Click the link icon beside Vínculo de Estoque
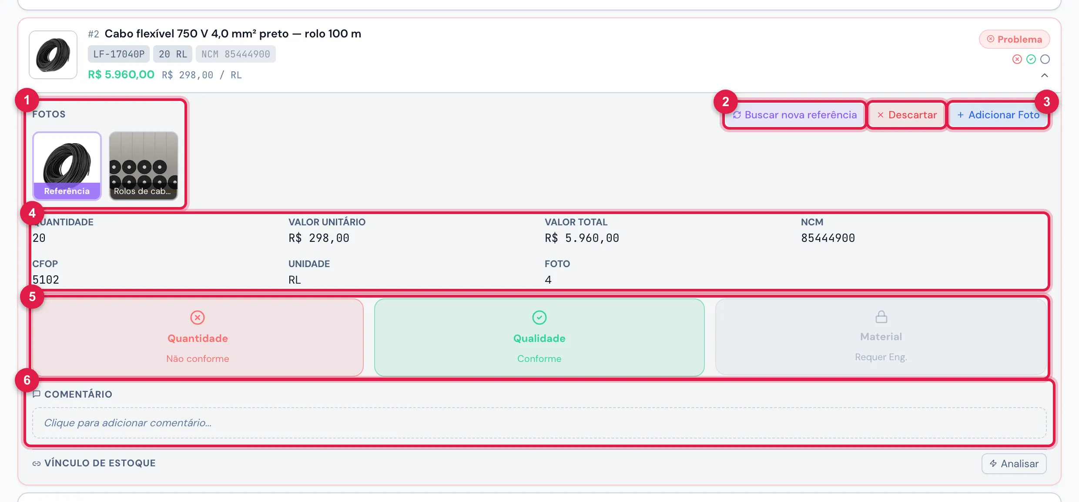 tap(37, 464)
